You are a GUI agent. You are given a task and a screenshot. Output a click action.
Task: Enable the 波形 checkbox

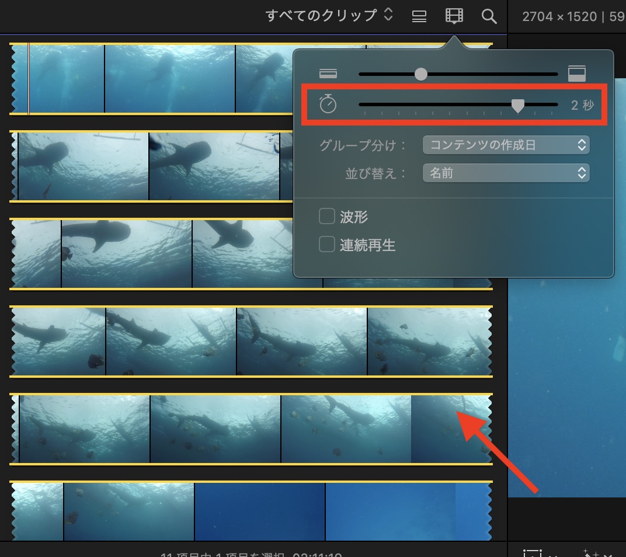point(326,217)
